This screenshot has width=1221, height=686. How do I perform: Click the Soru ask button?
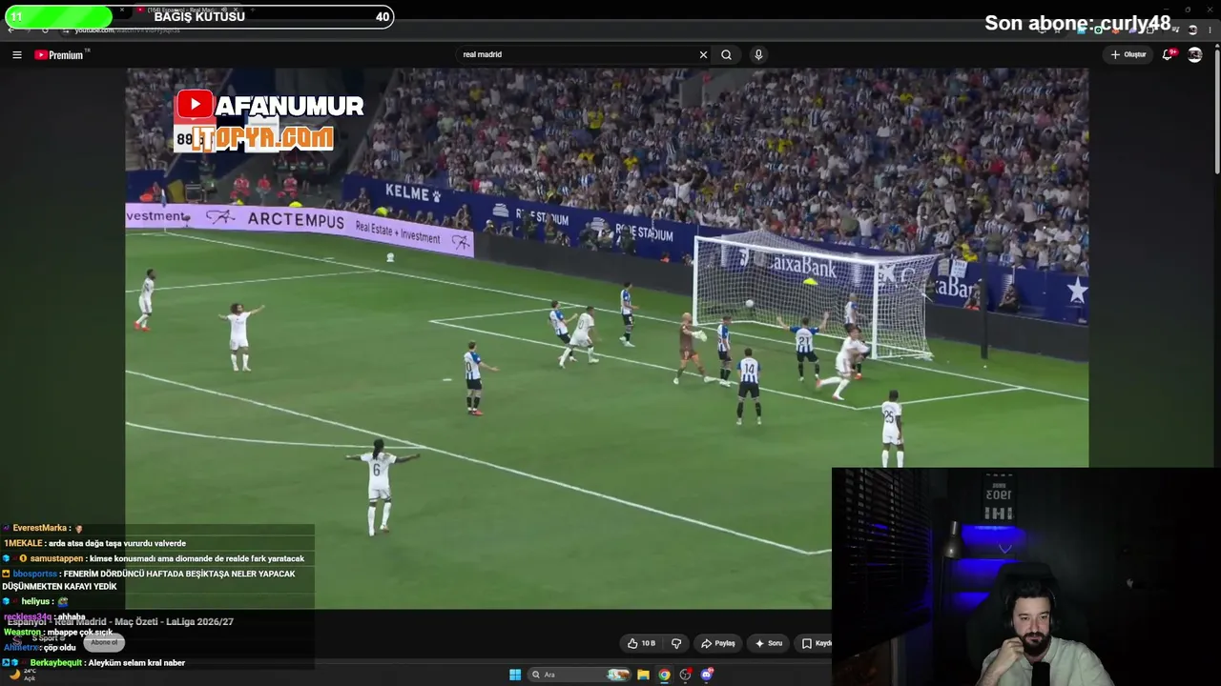coord(769,643)
